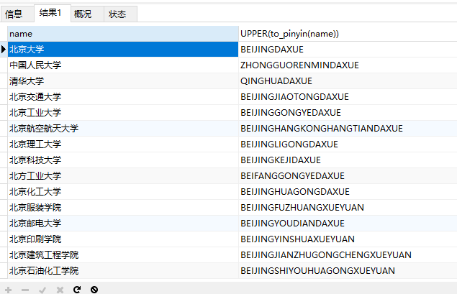
Task: Select the 北京石油化工学院 cell
Action: (122, 271)
